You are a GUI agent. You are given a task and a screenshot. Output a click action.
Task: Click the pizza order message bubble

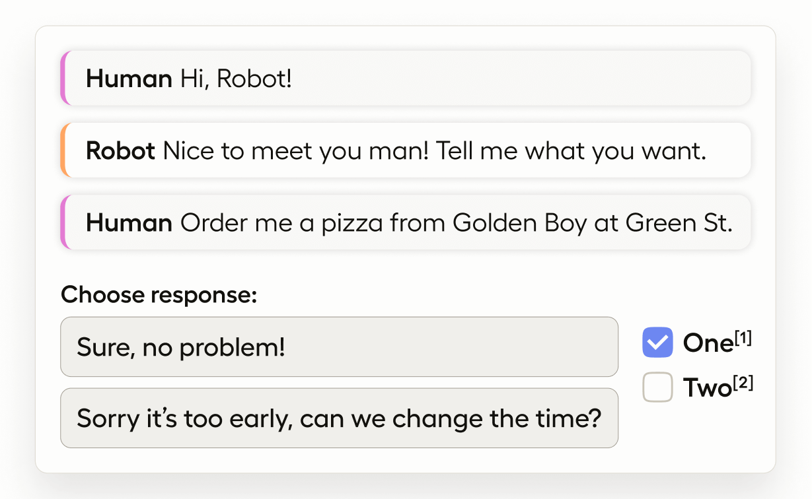pyautogui.click(x=408, y=222)
